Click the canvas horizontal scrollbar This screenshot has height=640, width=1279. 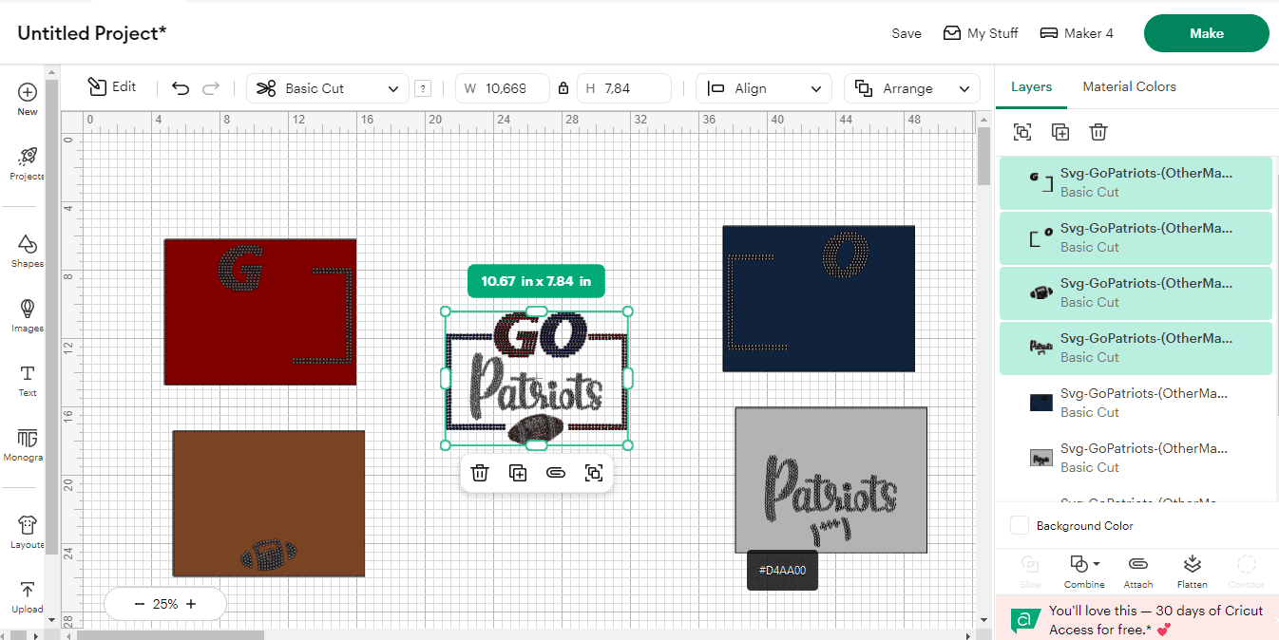169,634
